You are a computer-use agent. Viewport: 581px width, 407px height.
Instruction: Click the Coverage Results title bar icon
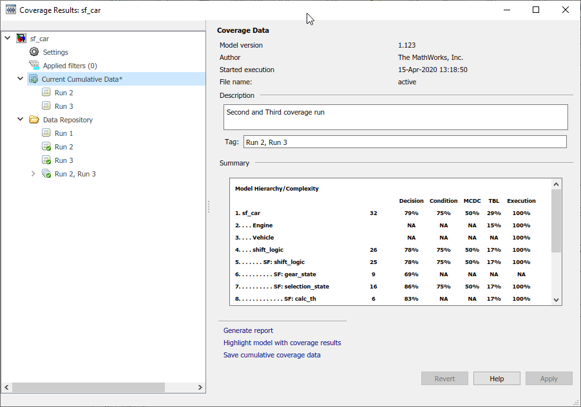[x=10, y=10]
